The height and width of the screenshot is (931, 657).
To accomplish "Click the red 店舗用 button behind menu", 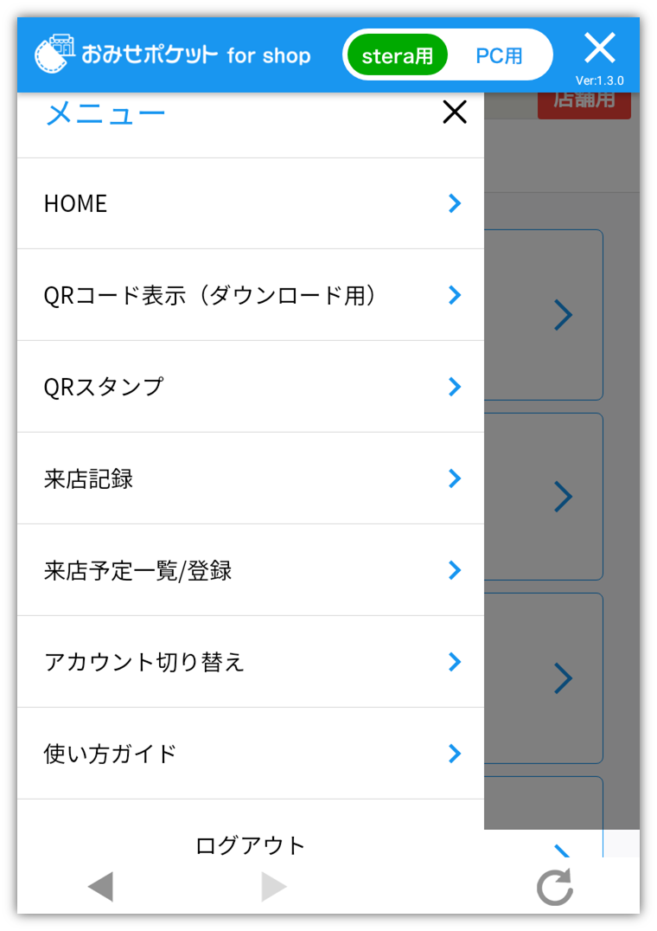I will coord(584,105).
